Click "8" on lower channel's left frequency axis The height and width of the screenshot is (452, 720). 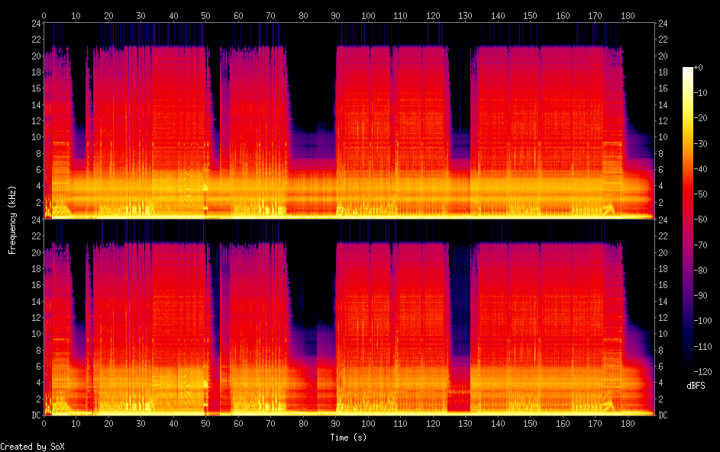point(39,350)
